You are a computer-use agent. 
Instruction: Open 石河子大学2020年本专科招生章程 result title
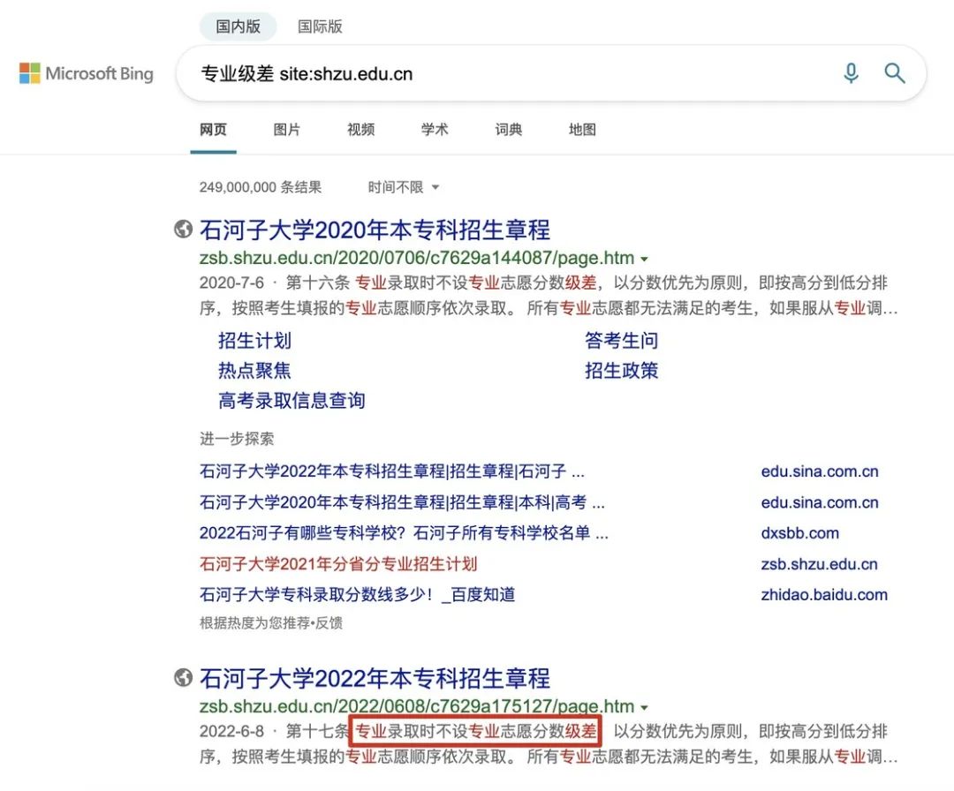click(x=375, y=230)
